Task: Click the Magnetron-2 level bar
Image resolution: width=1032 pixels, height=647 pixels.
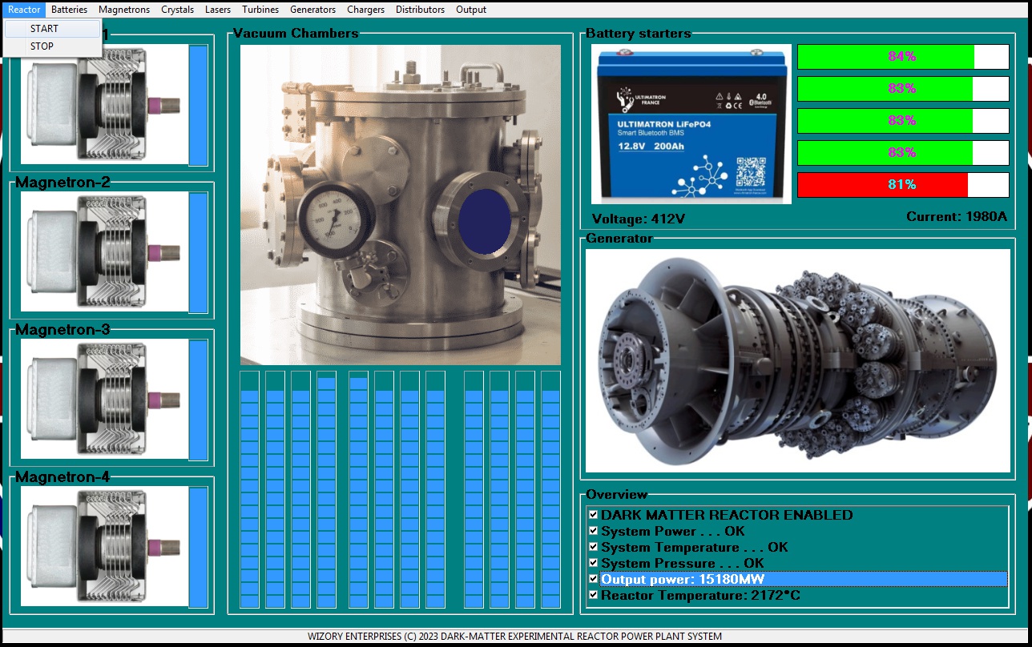Action: pos(198,252)
